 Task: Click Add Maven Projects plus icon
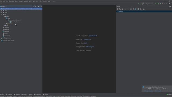pyautogui.click(x=126, y=9)
